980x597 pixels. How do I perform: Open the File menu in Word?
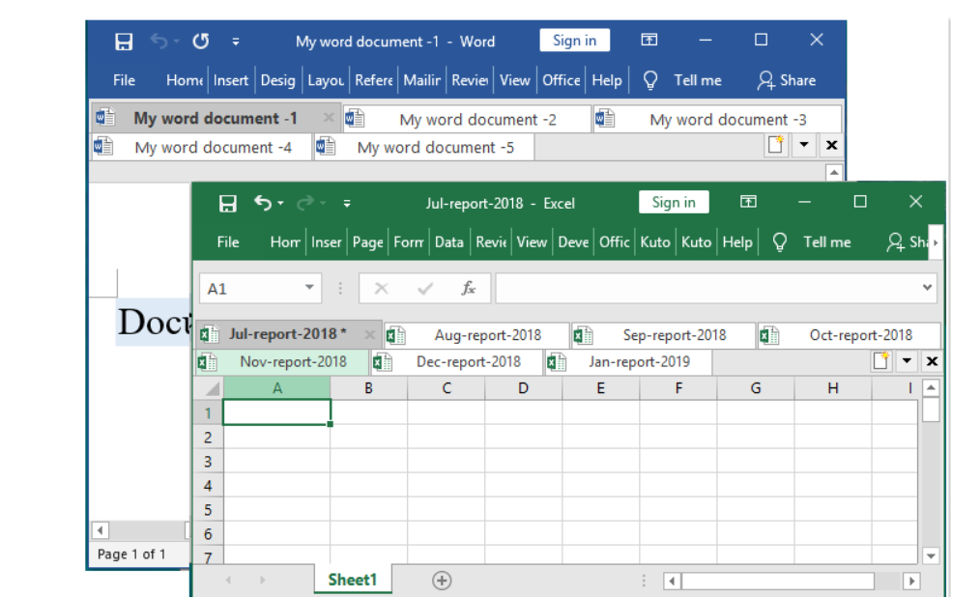[124, 80]
